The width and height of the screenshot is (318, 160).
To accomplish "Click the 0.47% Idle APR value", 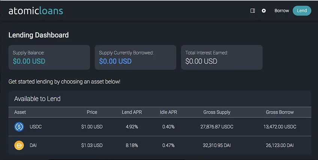I will pyautogui.click(x=168, y=145).
